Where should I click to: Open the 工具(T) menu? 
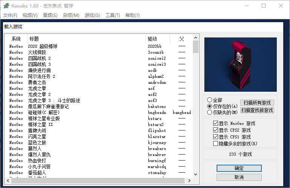pyautogui.click(x=113, y=15)
